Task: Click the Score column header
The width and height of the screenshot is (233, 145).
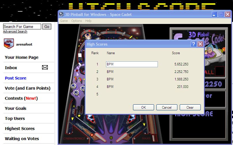Action: 176,53
